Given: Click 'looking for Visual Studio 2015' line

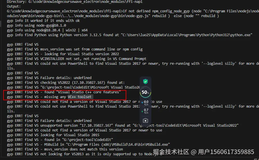Looking at the screenshot, I should 53,135.
